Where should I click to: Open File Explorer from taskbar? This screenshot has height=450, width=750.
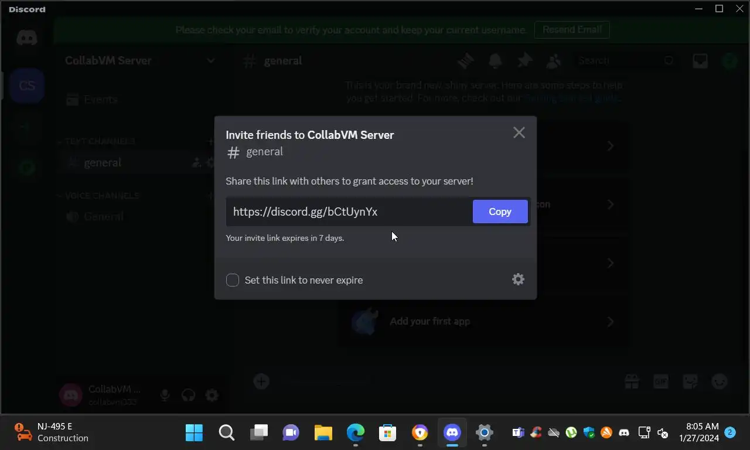(323, 432)
